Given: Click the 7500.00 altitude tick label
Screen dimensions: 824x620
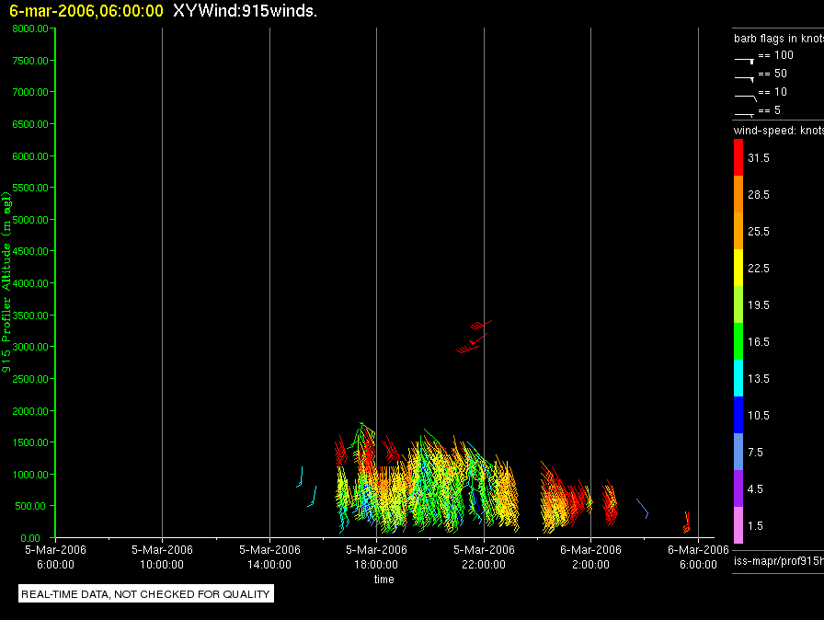Looking at the screenshot, I should (30, 61).
